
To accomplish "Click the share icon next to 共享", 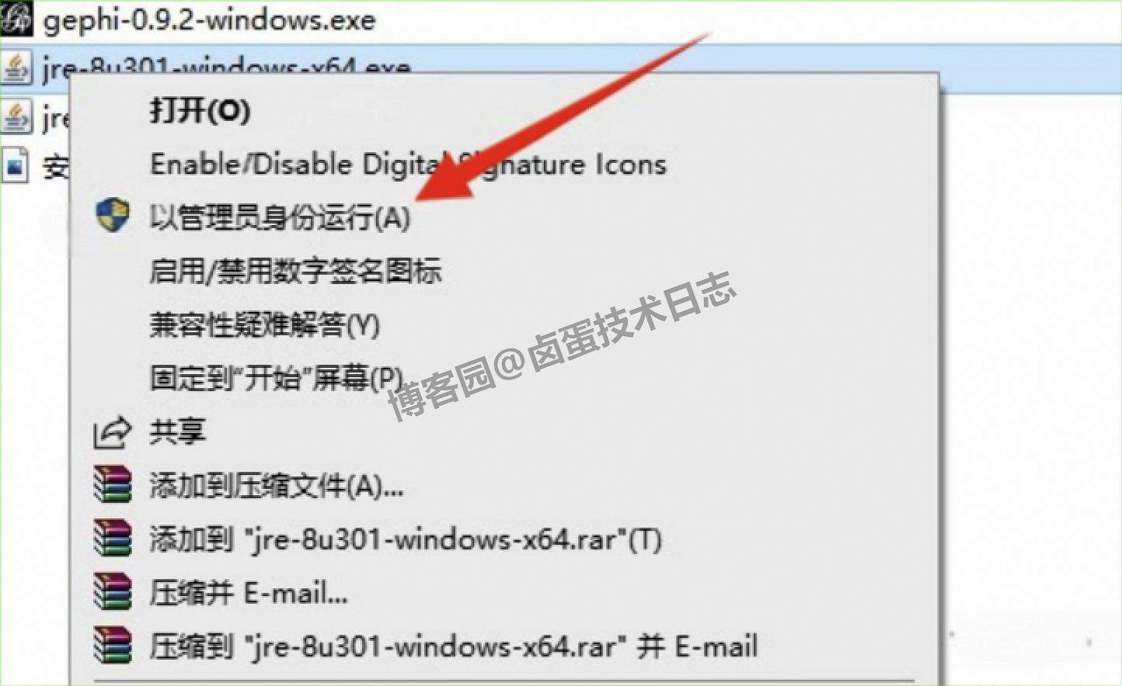I will click(112, 432).
